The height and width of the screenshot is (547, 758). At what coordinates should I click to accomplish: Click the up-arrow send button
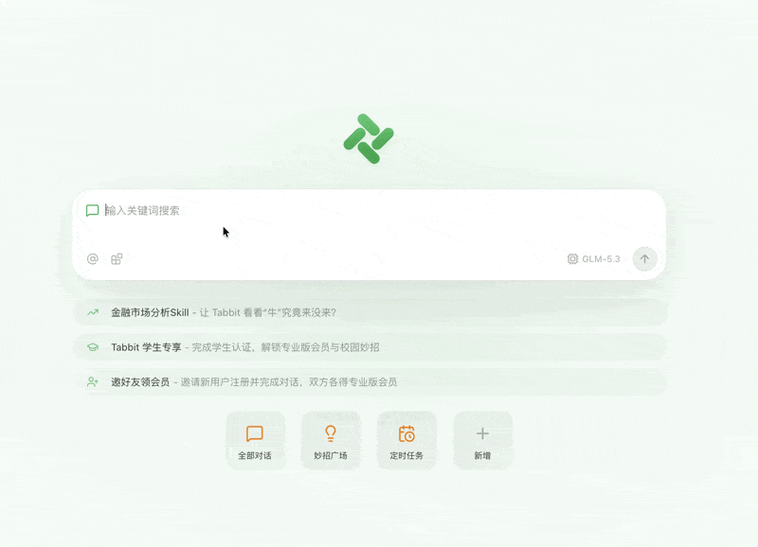644,258
